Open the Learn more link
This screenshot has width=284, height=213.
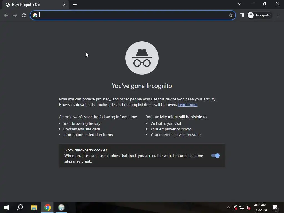188,105
